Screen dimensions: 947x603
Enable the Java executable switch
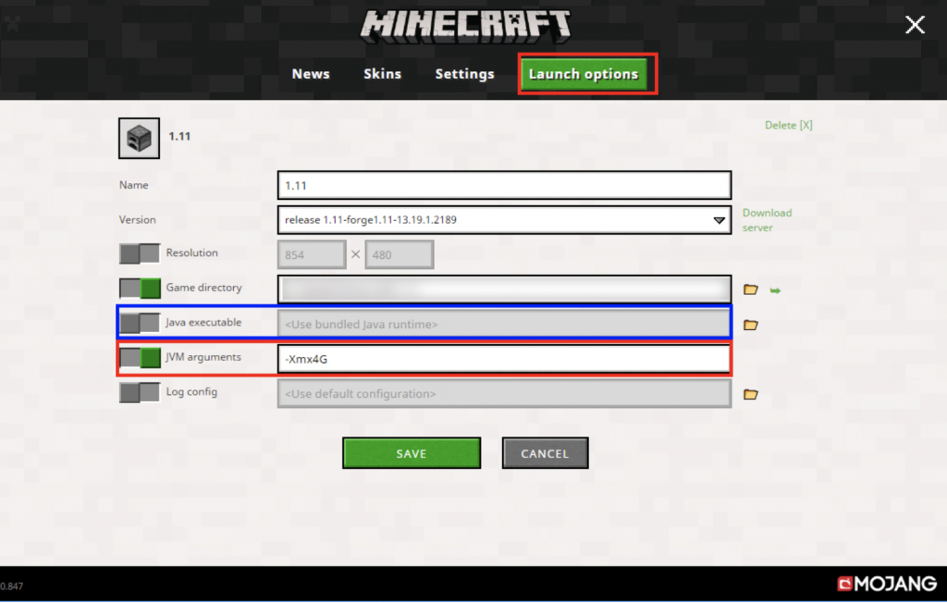(x=140, y=323)
